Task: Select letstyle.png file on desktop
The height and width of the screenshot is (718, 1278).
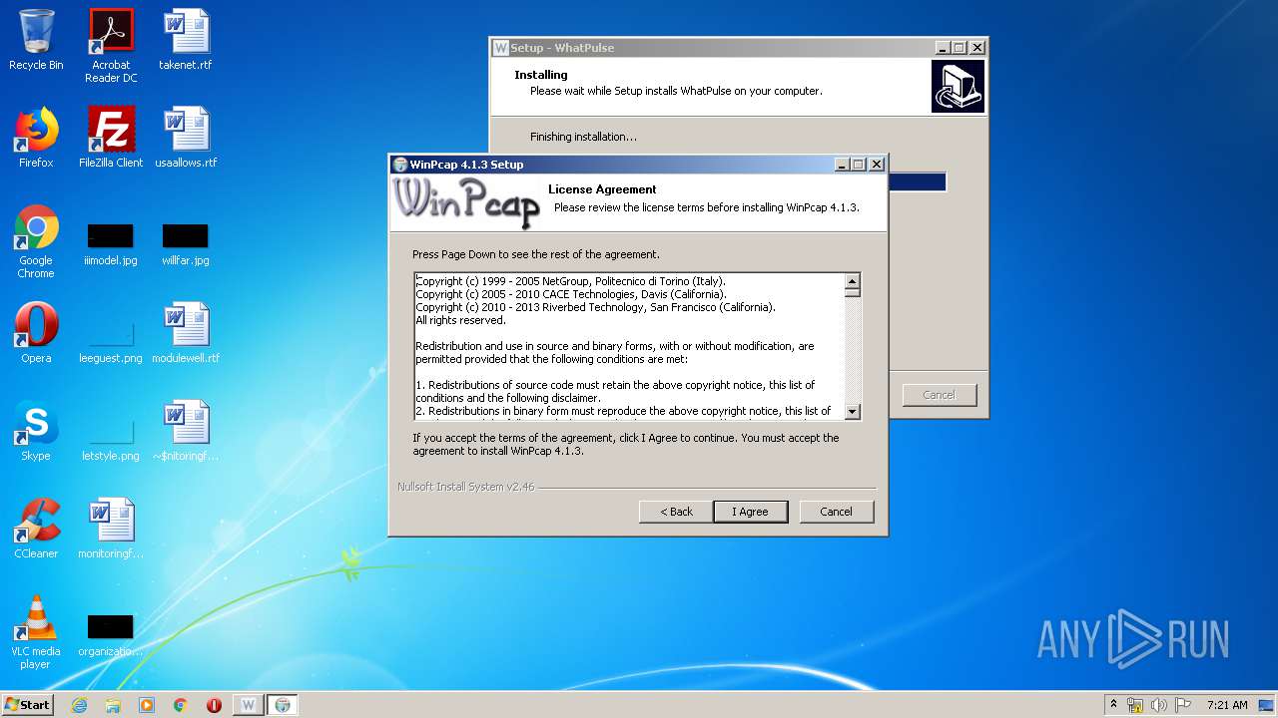Action: coord(111,440)
